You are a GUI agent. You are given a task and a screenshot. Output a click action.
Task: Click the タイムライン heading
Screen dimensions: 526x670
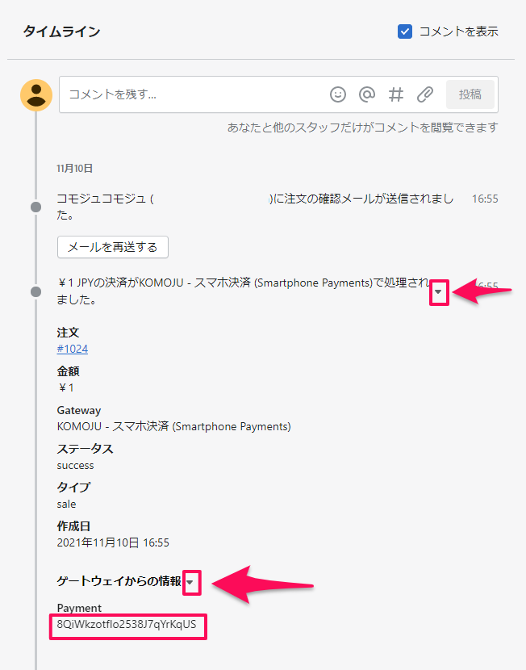[x=61, y=31]
